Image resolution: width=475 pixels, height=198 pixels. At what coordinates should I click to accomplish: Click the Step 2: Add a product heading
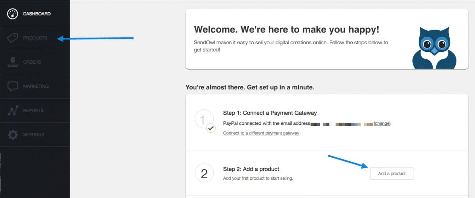coord(251,169)
